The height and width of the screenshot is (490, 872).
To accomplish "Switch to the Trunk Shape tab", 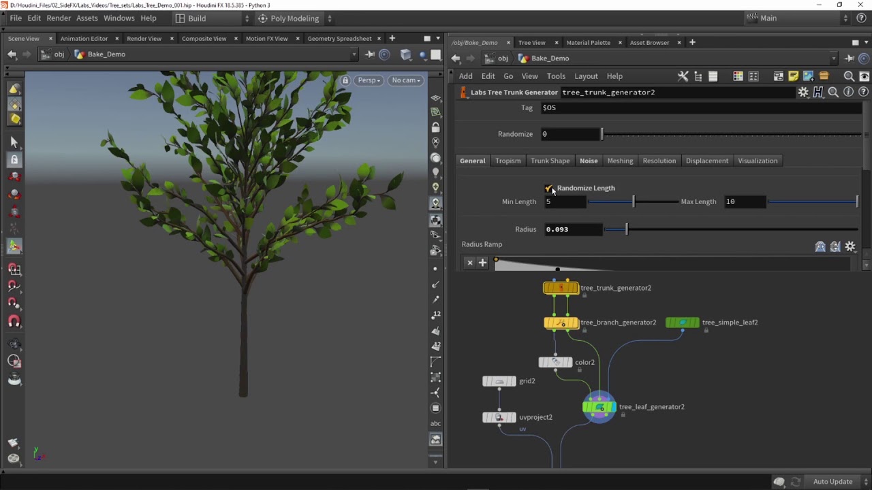I will tap(550, 161).
